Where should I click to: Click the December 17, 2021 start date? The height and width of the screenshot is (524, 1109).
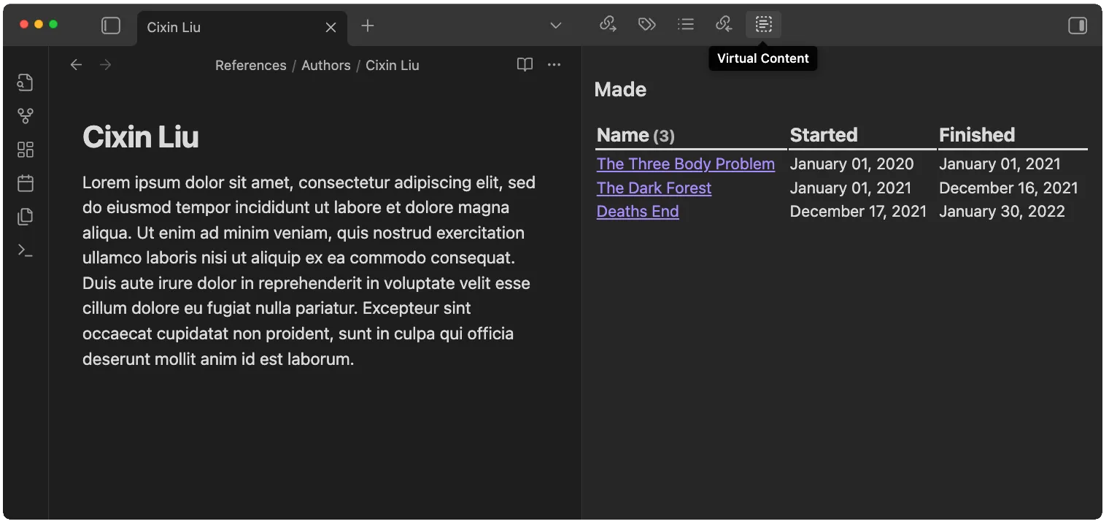click(x=858, y=212)
